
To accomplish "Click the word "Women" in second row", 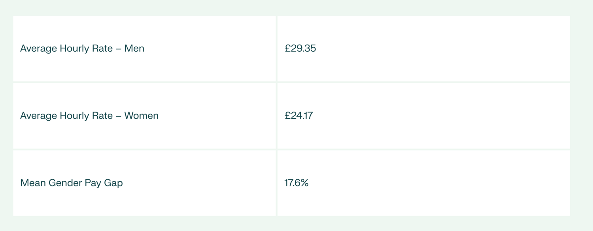I will tap(141, 115).
